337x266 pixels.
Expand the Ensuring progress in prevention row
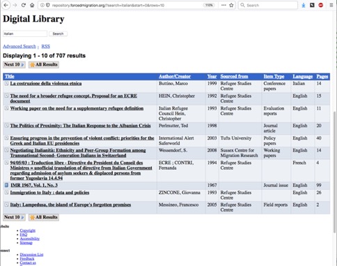click(6, 138)
